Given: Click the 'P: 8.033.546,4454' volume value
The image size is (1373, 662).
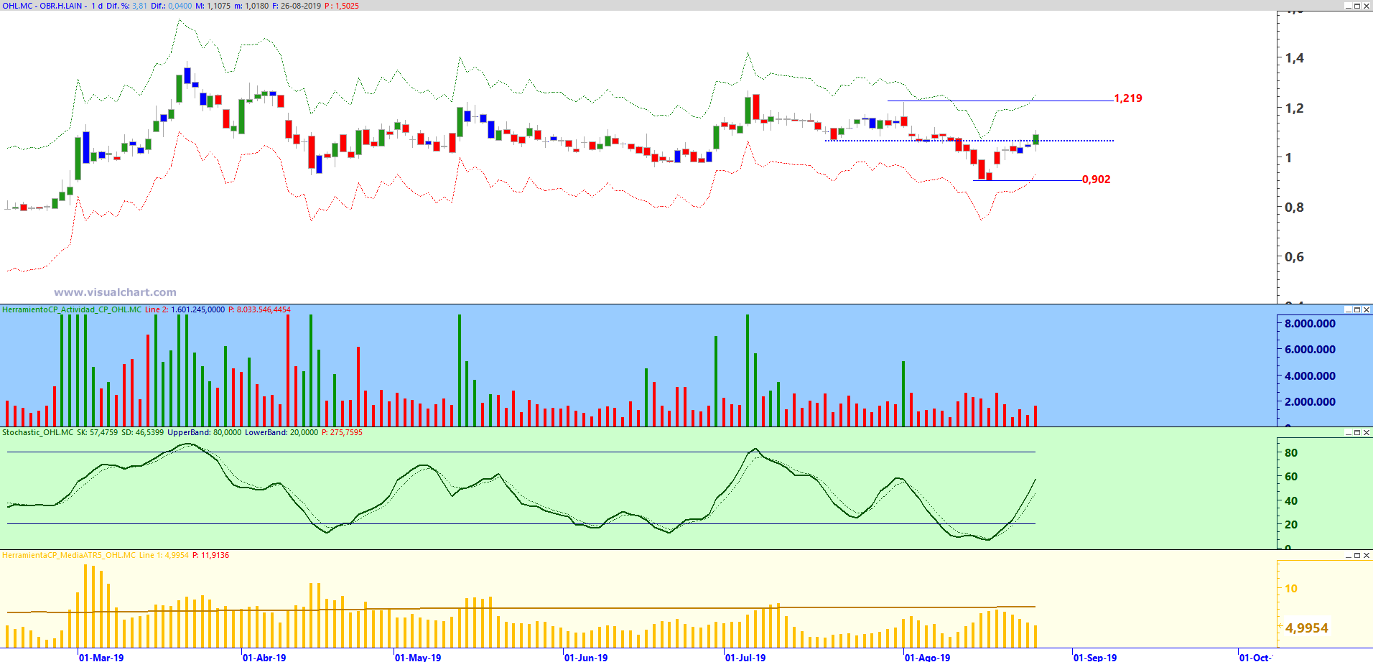Looking at the screenshot, I should pyautogui.click(x=259, y=309).
